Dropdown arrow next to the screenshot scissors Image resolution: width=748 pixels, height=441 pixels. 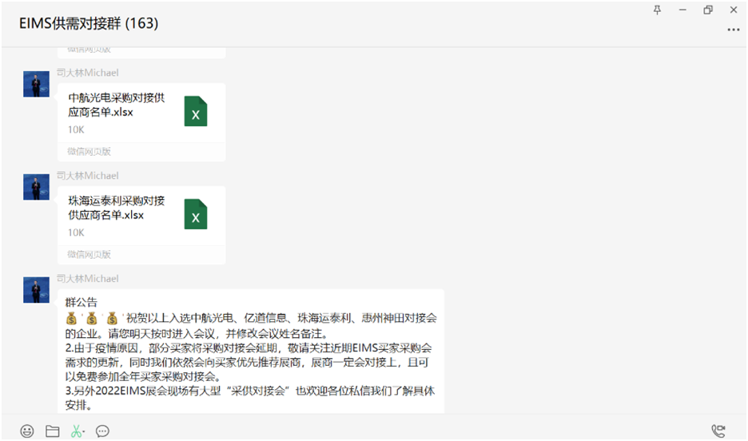point(83,431)
